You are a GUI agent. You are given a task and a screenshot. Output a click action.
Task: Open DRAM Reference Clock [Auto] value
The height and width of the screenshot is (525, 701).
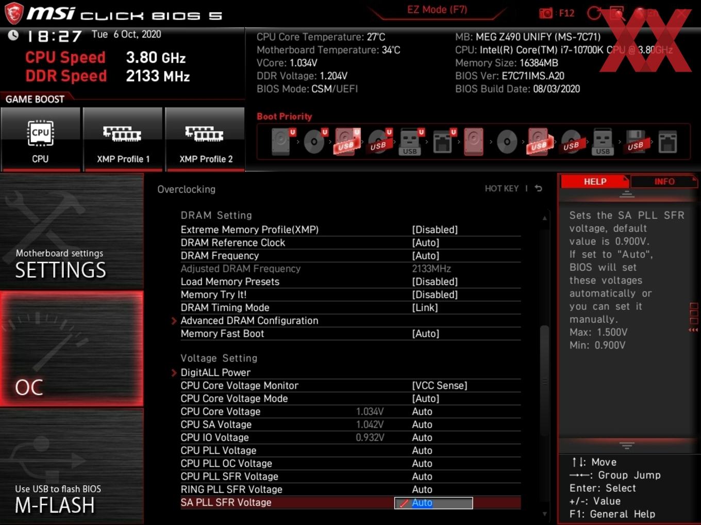point(425,242)
